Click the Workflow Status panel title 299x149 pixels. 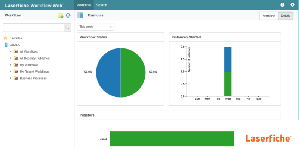93,37
